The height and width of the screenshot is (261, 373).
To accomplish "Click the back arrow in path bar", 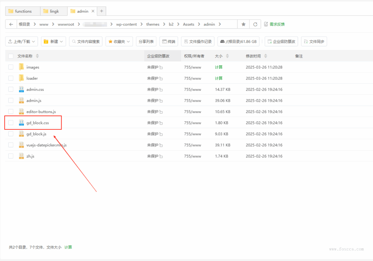I will pos(11,24).
